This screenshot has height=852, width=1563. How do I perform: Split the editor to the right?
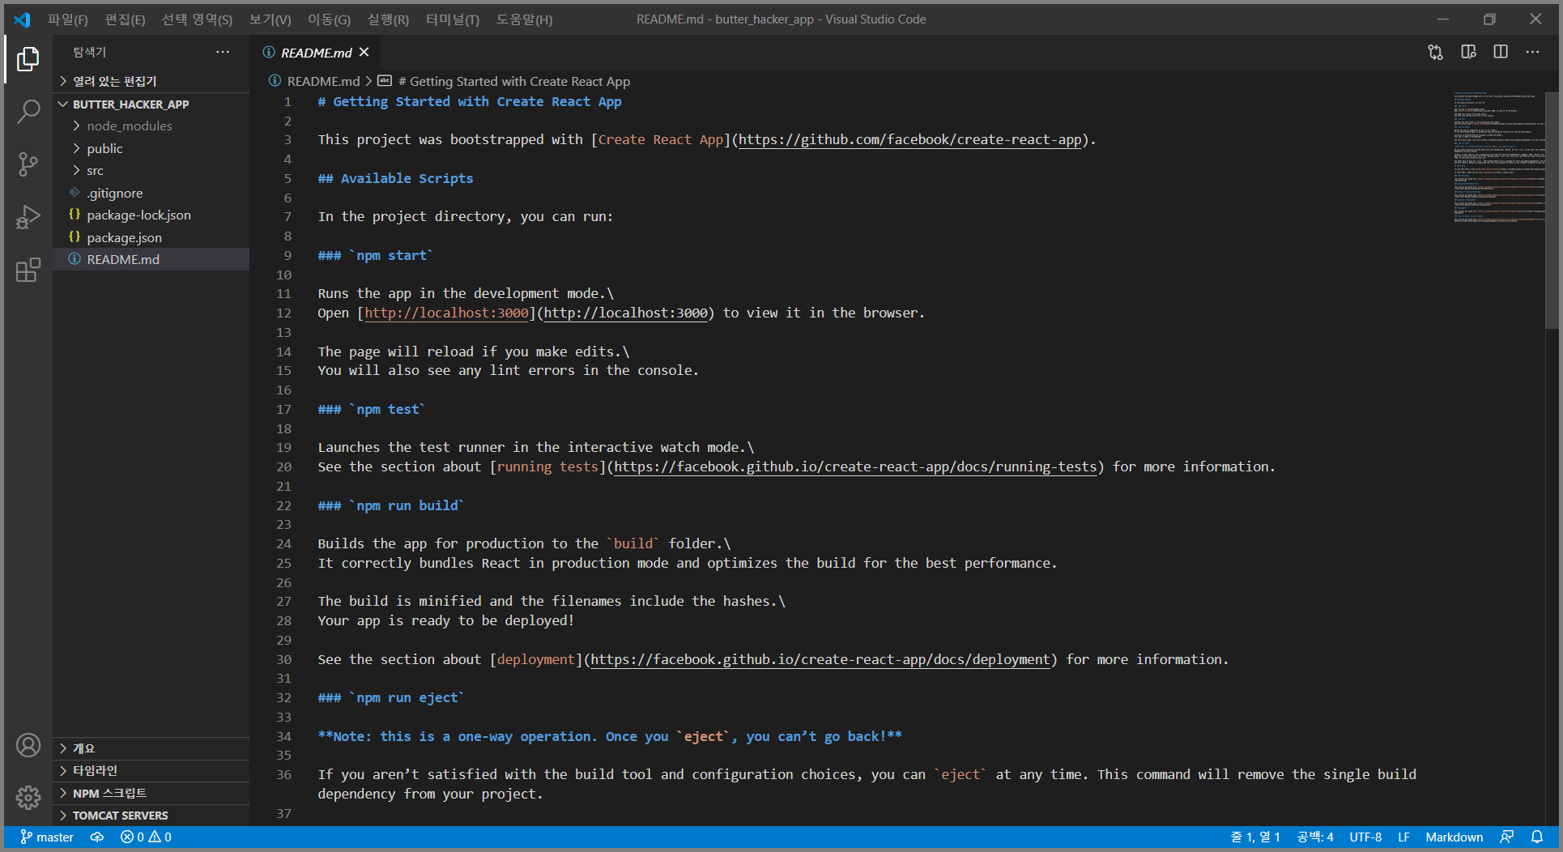tap(1501, 53)
